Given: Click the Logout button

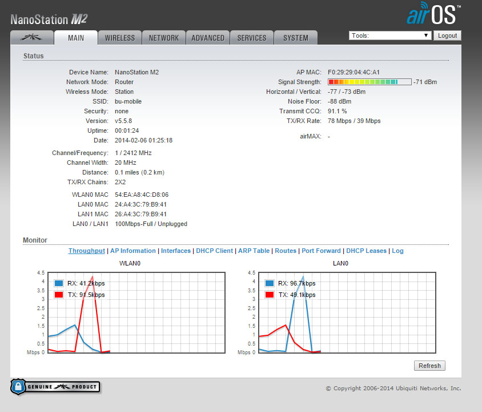Looking at the screenshot, I should click(x=447, y=35).
